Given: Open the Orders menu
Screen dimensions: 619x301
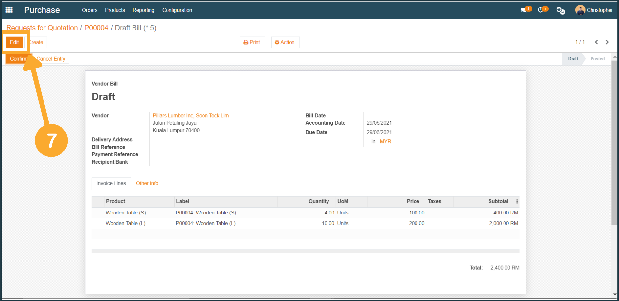Looking at the screenshot, I should 90,10.
